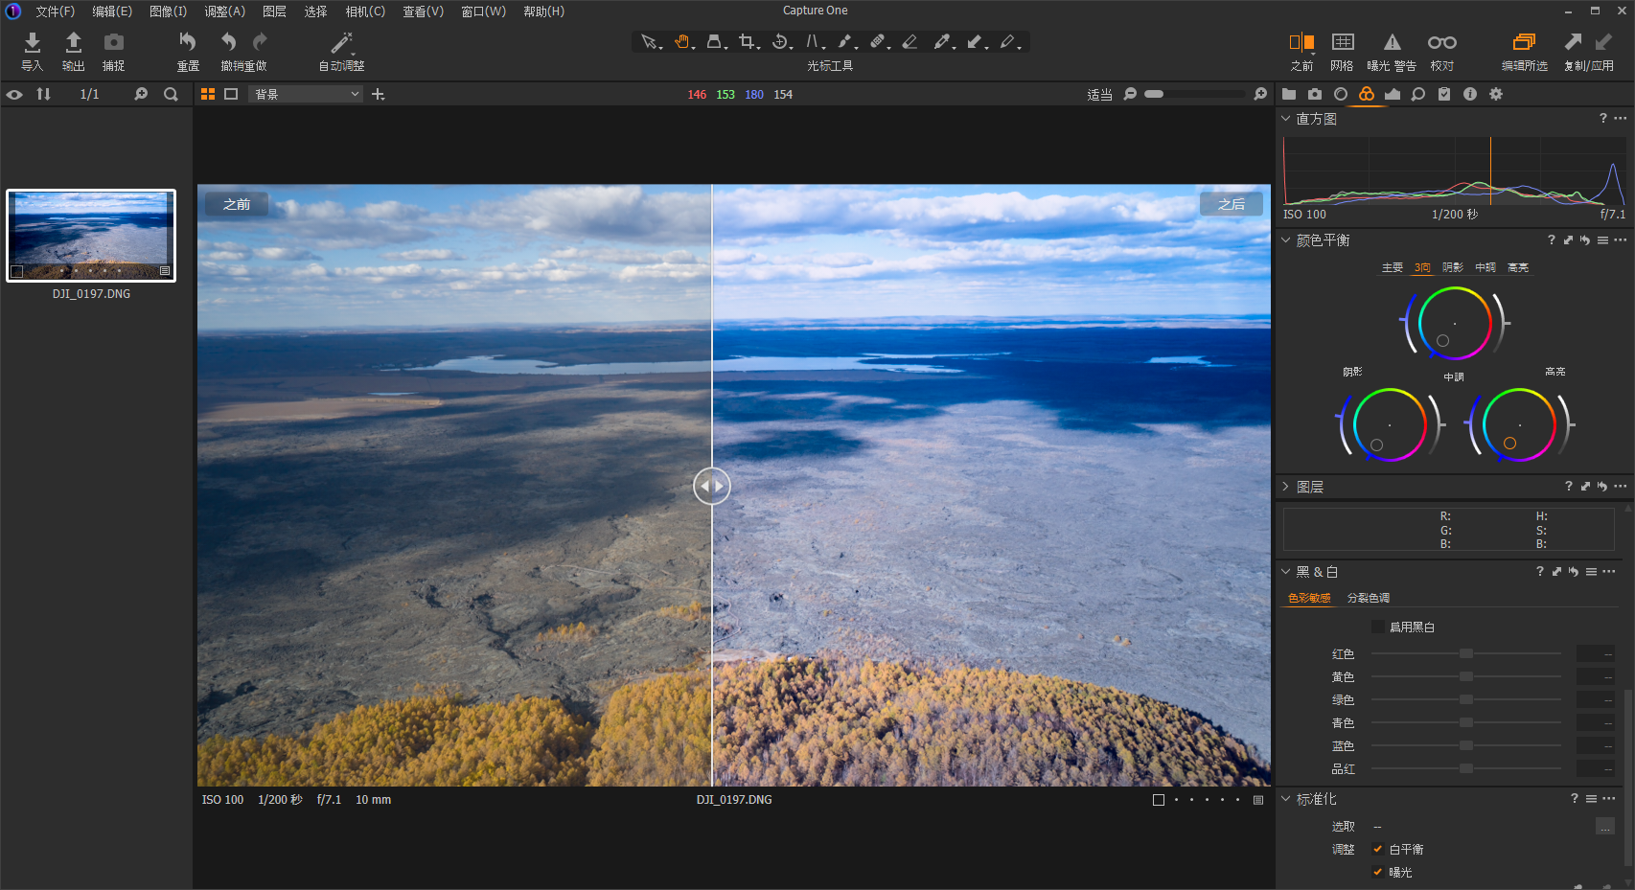Switch to the 分裂色调 tab

pos(1369,598)
